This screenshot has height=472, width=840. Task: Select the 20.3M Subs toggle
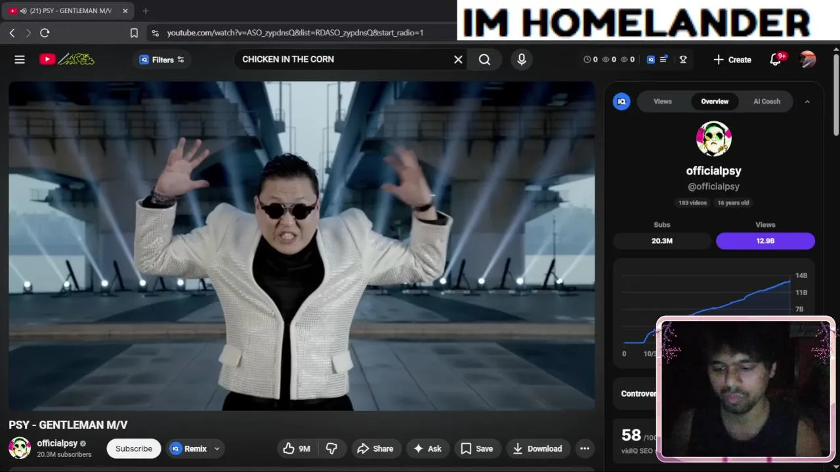pos(662,241)
